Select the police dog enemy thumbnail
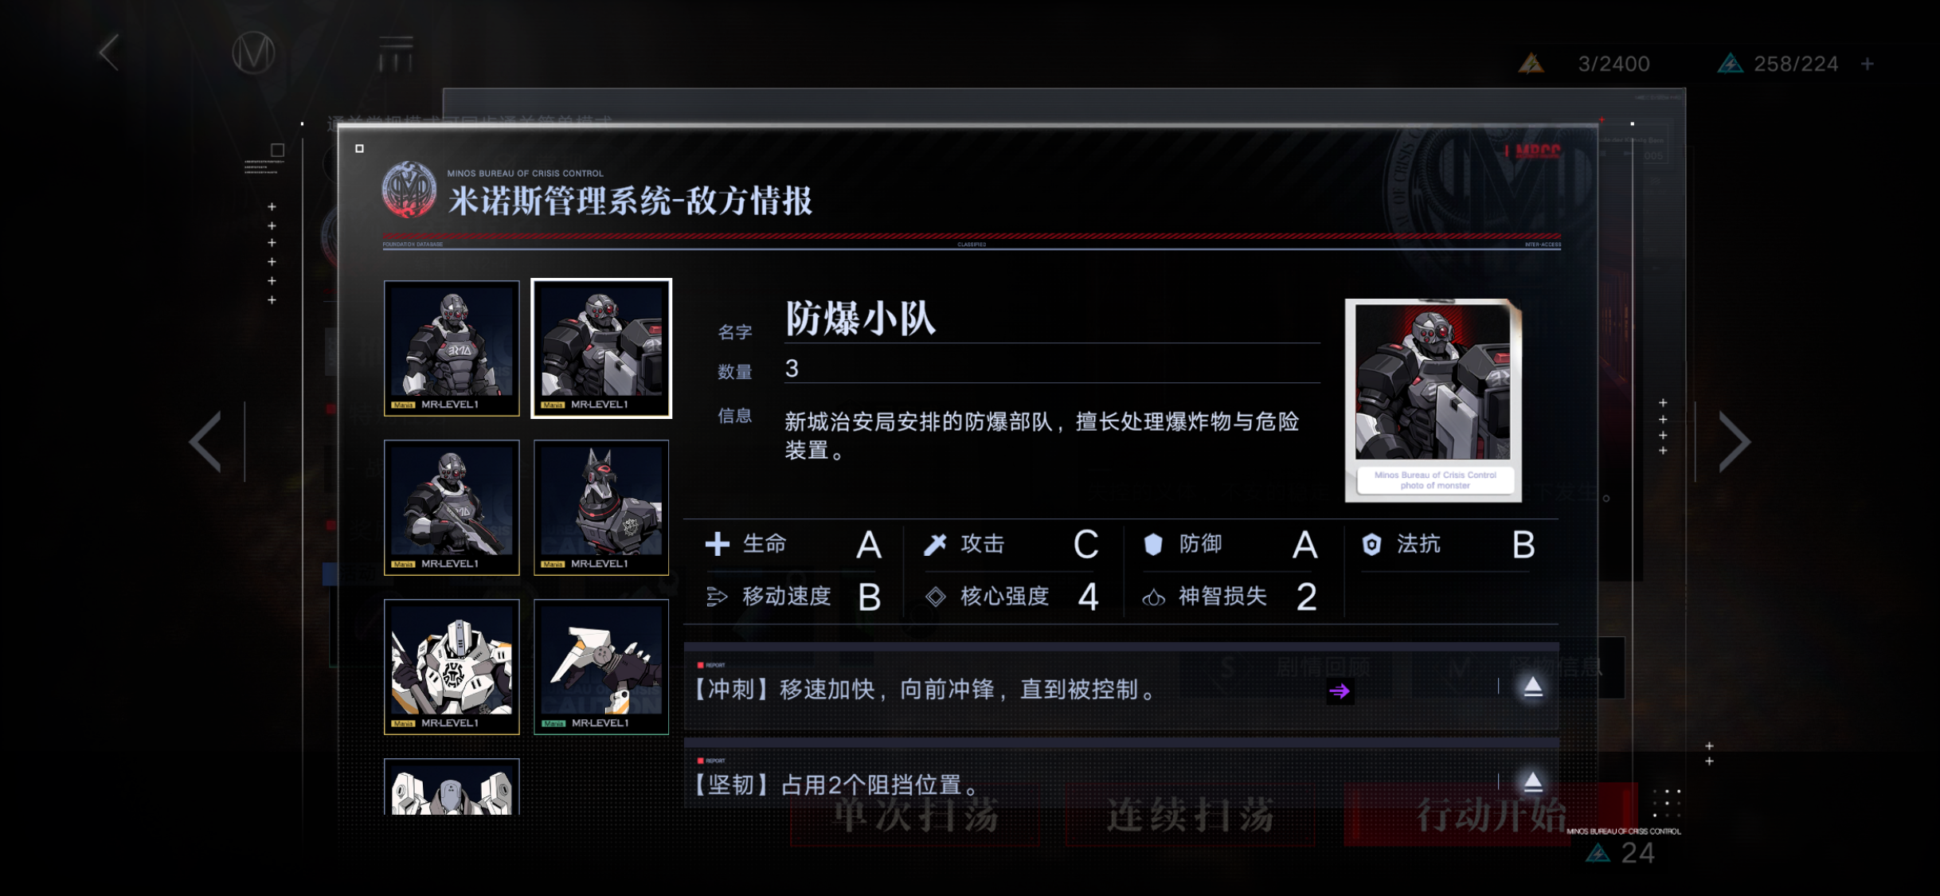Viewport: 1940px width, 896px height. pyautogui.click(x=601, y=507)
